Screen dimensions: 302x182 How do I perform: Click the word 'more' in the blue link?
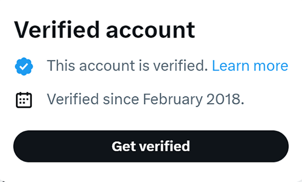(271, 66)
